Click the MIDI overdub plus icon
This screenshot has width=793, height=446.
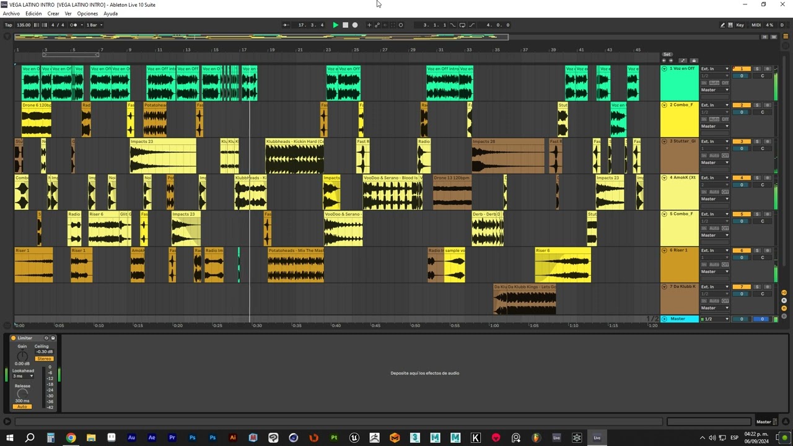tap(369, 25)
